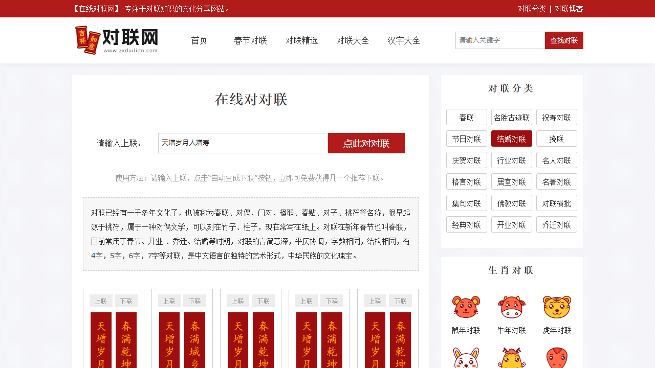Click the 在线对对联 page heading
This screenshot has width=655, height=368.
pyautogui.click(x=251, y=99)
